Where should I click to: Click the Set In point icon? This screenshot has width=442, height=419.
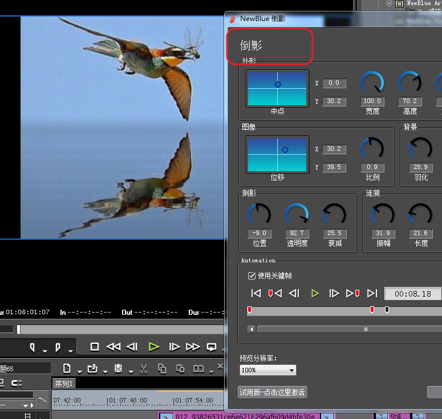coord(33,347)
